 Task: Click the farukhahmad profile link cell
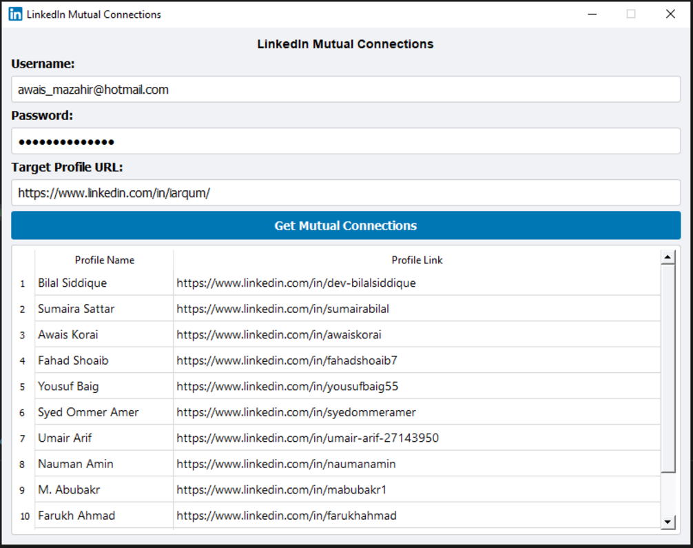click(x=417, y=516)
